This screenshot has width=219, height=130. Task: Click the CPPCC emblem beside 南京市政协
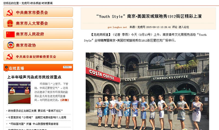coord(10,45)
